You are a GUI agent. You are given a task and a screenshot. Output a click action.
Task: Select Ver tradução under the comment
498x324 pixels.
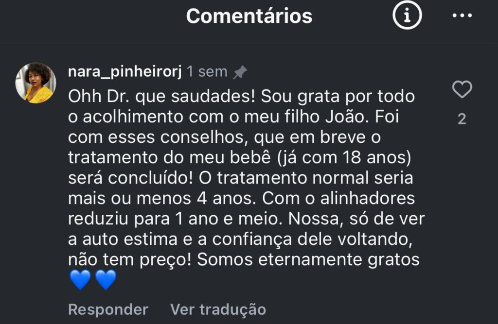tap(218, 309)
